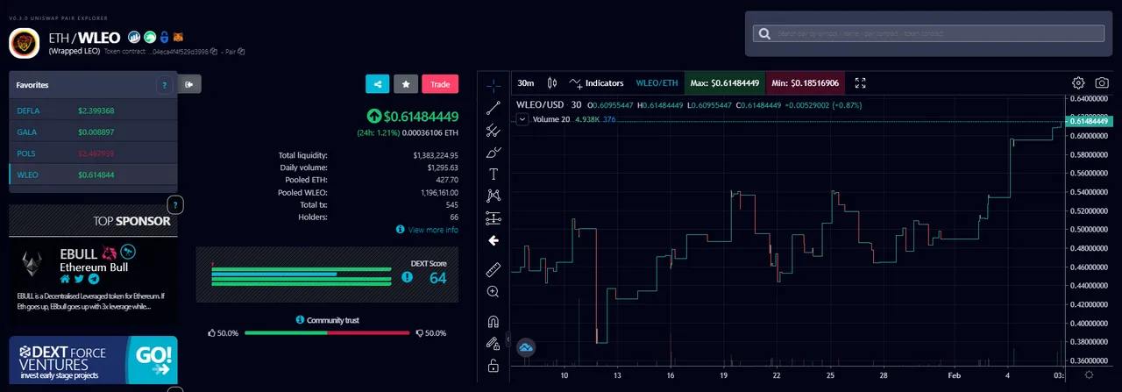Select GALA in Favorites list

pyautogui.click(x=93, y=132)
